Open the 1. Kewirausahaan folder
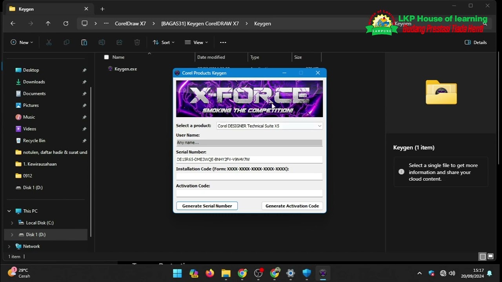Viewport: 502px width, 282px height. [x=40, y=164]
